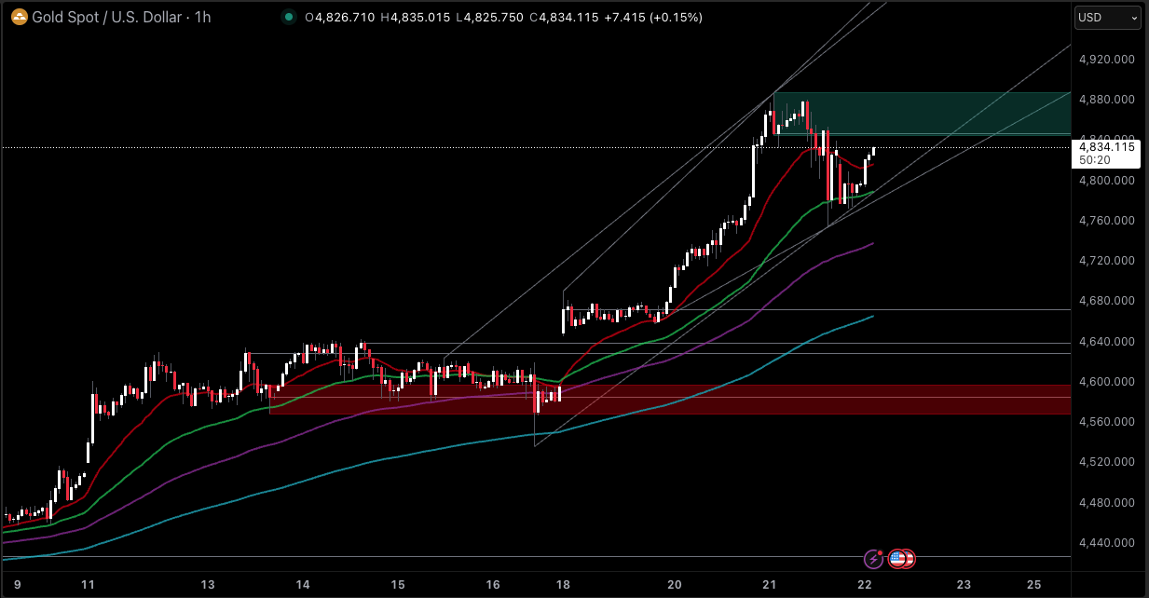Click date 22 on time axis
1149x598 pixels.
(x=865, y=585)
